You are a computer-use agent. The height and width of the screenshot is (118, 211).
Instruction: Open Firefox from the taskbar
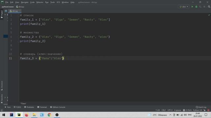pos(26,115)
